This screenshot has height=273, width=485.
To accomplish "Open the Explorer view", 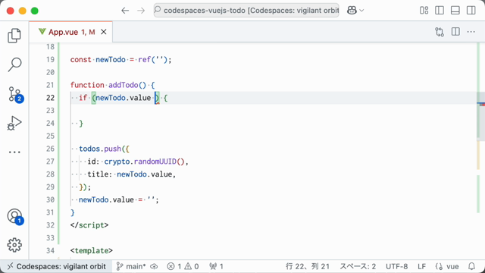I will (14, 36).
